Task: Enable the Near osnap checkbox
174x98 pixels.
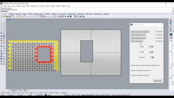Action: pos(6,93)
